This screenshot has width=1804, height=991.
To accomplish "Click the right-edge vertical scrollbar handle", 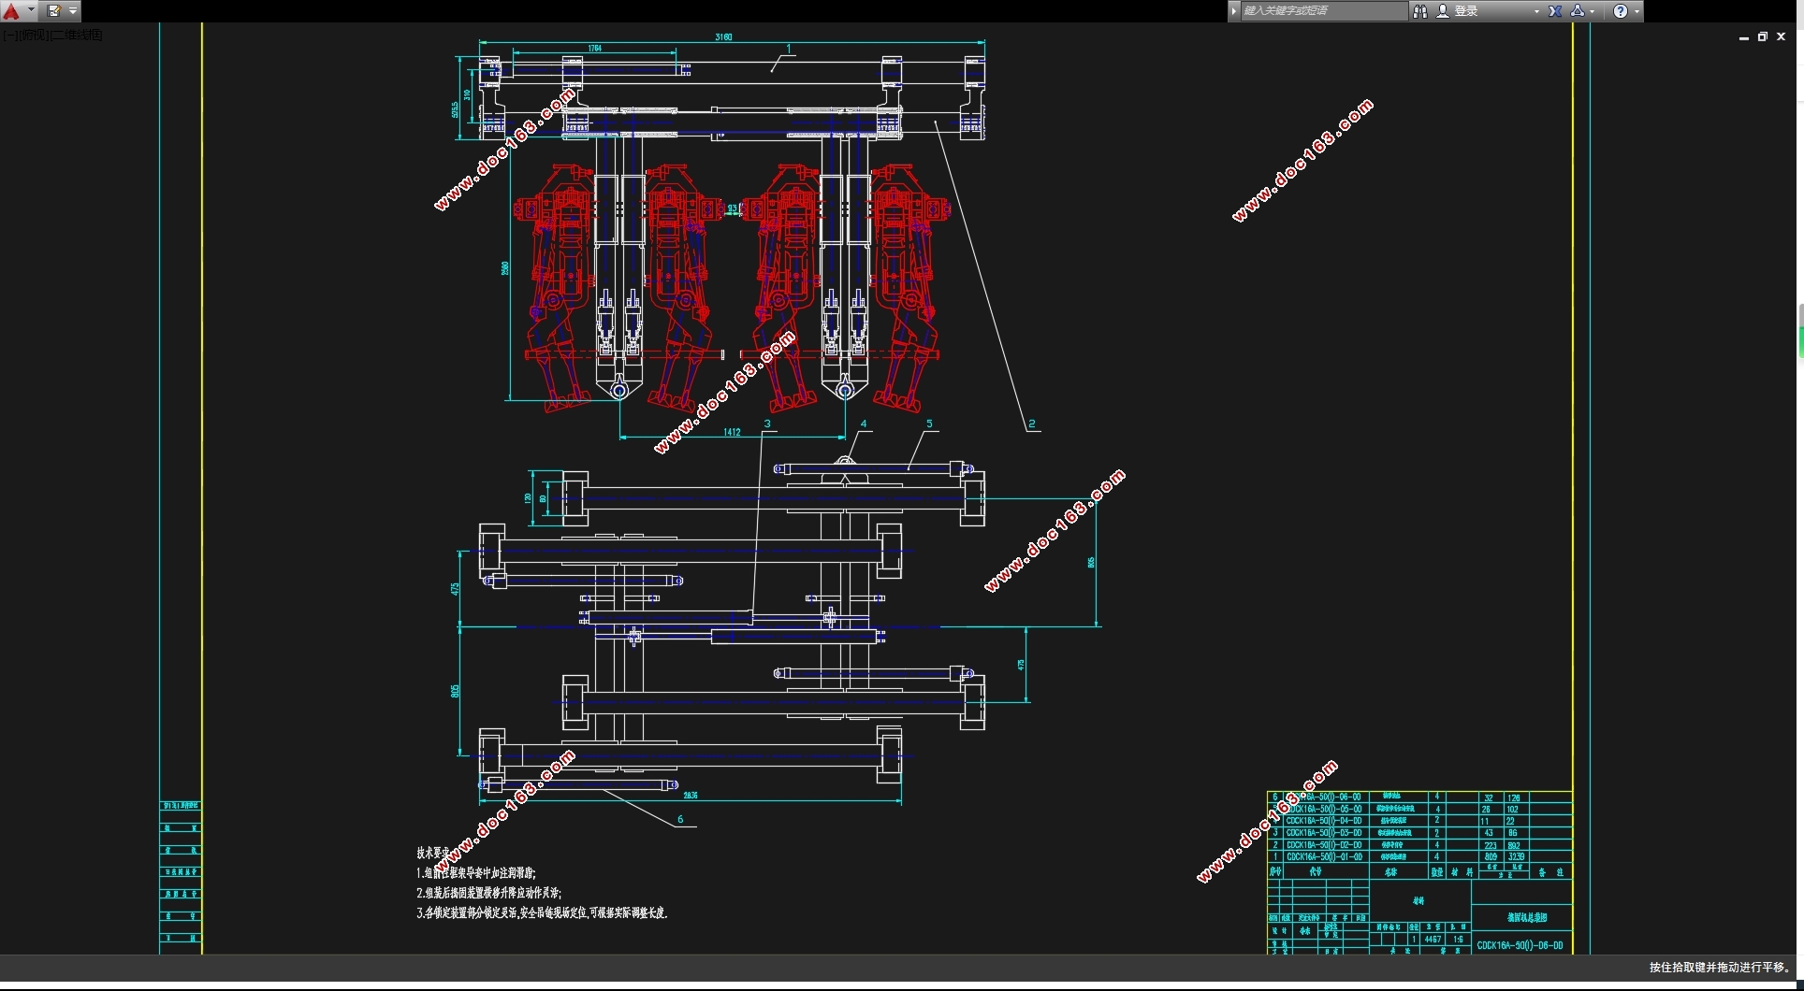I will point(1800,330).
